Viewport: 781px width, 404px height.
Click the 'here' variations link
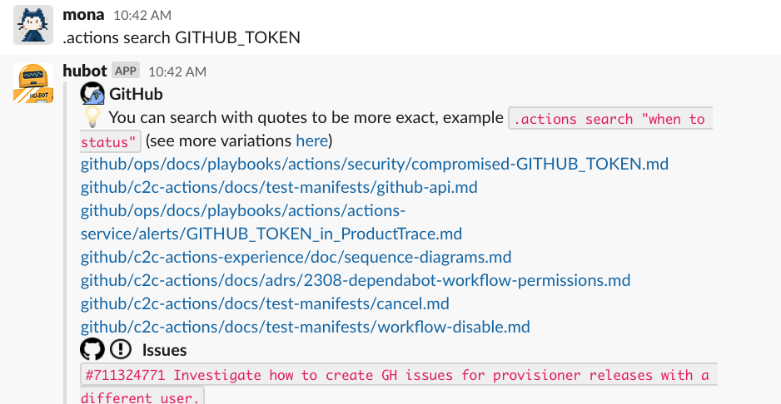tap(311, 140)
